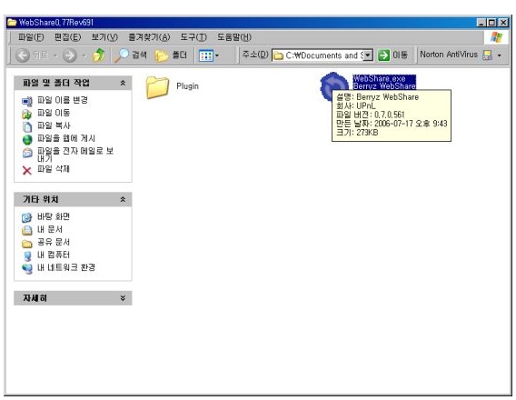516x400 pixels.
Task: Click the My Documents folder icon
Action: 27,231
